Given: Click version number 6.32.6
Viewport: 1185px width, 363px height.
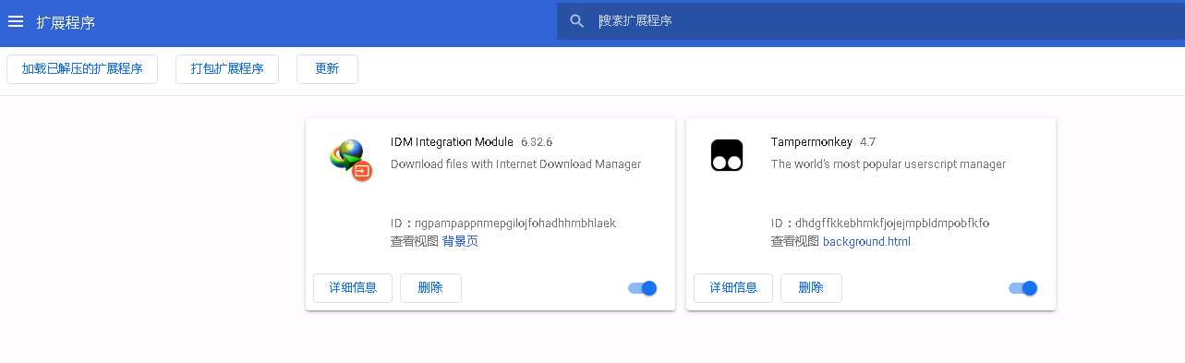Looking at the screenshot, I should coord(537,142).
